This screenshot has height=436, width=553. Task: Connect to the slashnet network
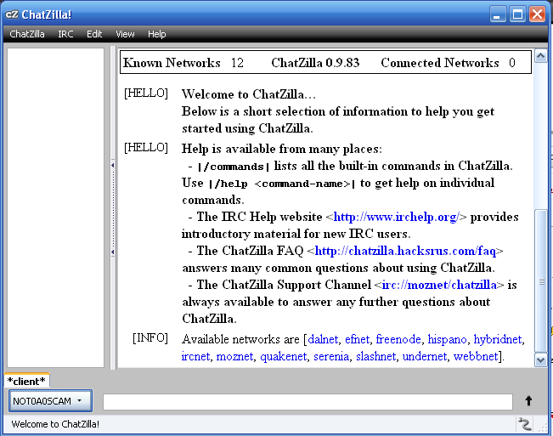coord(375,356)
